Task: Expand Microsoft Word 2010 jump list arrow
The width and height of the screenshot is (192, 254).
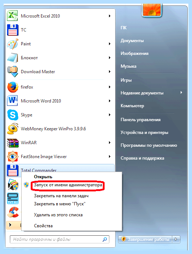Action: 110,101
